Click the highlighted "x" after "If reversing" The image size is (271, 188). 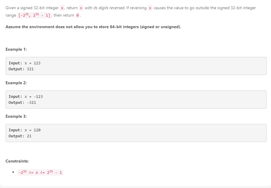point(150,8)
